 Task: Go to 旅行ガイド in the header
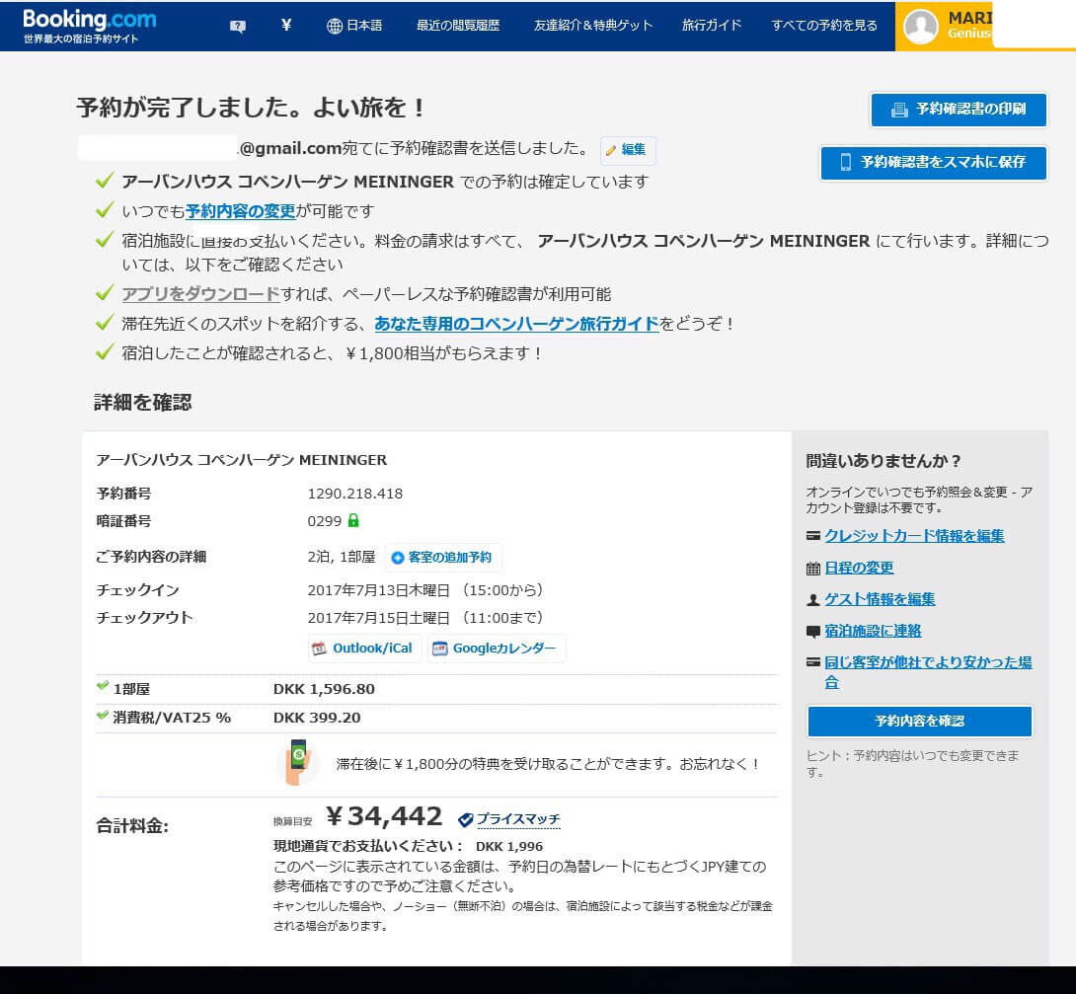point(712,26)
